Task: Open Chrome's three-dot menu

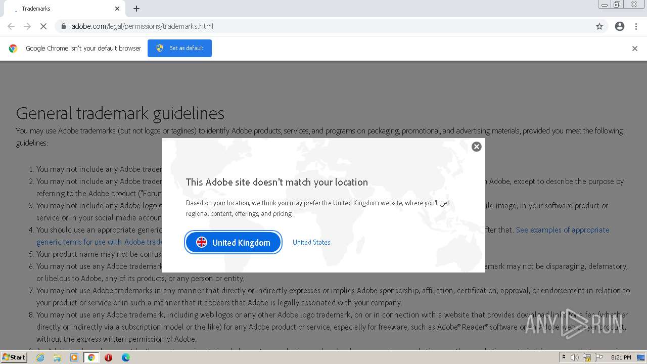Action: coord(636,26)
